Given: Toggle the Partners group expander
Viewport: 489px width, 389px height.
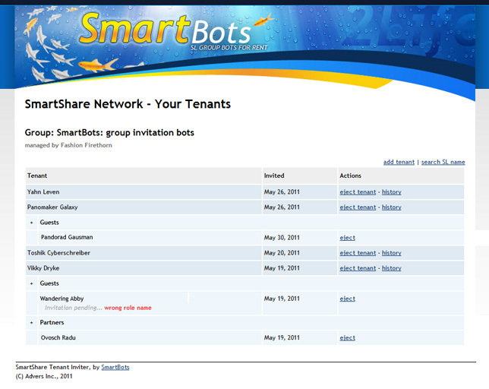Looking at the screenshot, I should 31,323.
